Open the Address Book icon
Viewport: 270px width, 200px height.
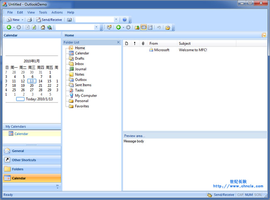tap(69, 20)
